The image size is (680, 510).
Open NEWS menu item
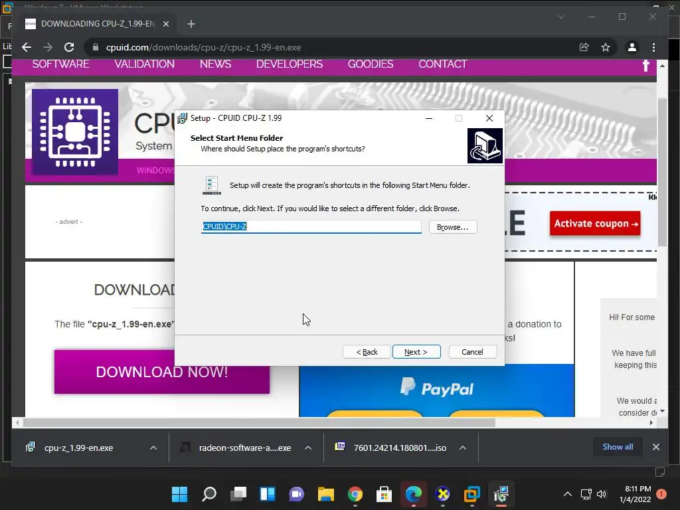[216, 64]
